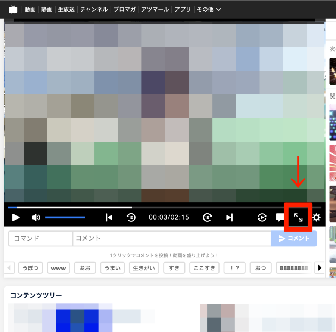
Task: Go to 生放送 section
Action: [66, 9]
